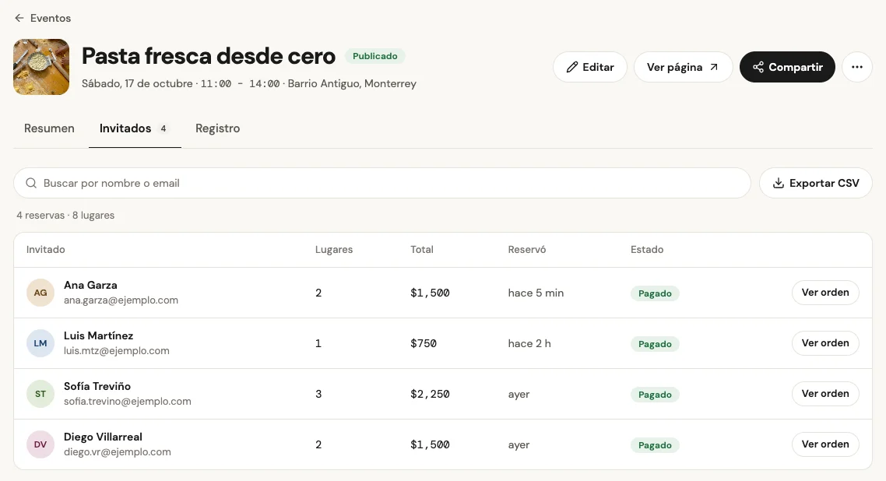Viewport: 886px width, 481px height.
Task: Click the Compartir button
Action: tap(787, 67)
